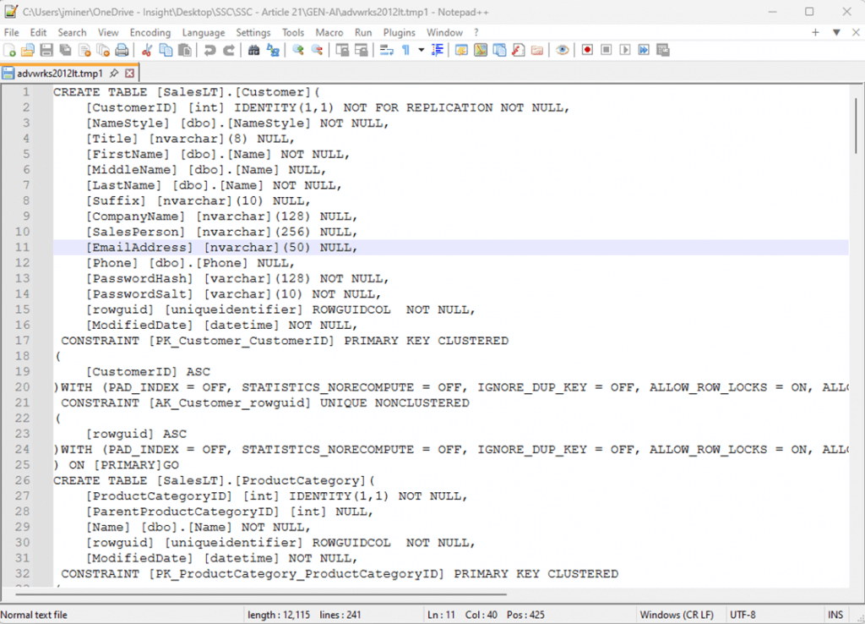865x624 pixels.
Task: Toggle the indent guide button
Action: click(437, 50)
